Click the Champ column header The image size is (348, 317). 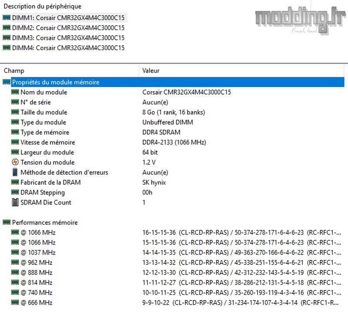(14, 71)
